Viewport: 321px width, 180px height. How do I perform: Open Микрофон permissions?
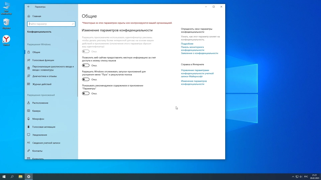[x=51, y=119]
